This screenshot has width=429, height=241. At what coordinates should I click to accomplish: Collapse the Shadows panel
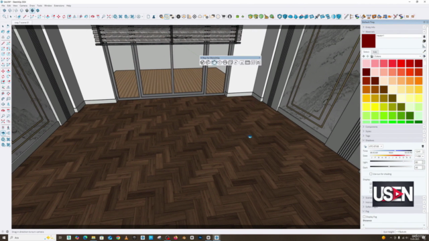(393, 140)
